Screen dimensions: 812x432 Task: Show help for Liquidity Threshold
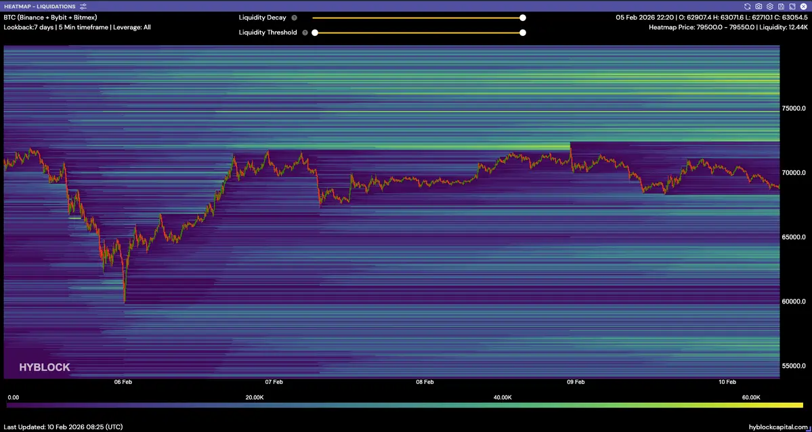(x=305, y=32)
